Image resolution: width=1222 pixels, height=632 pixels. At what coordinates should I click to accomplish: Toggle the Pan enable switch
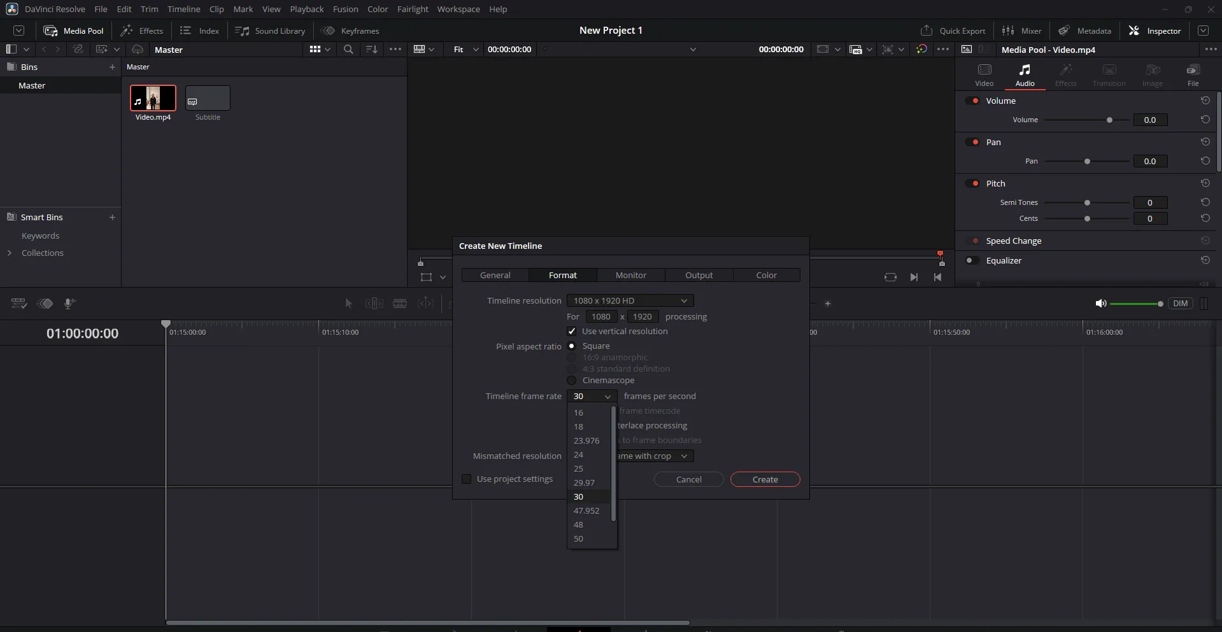click(972, 142)
